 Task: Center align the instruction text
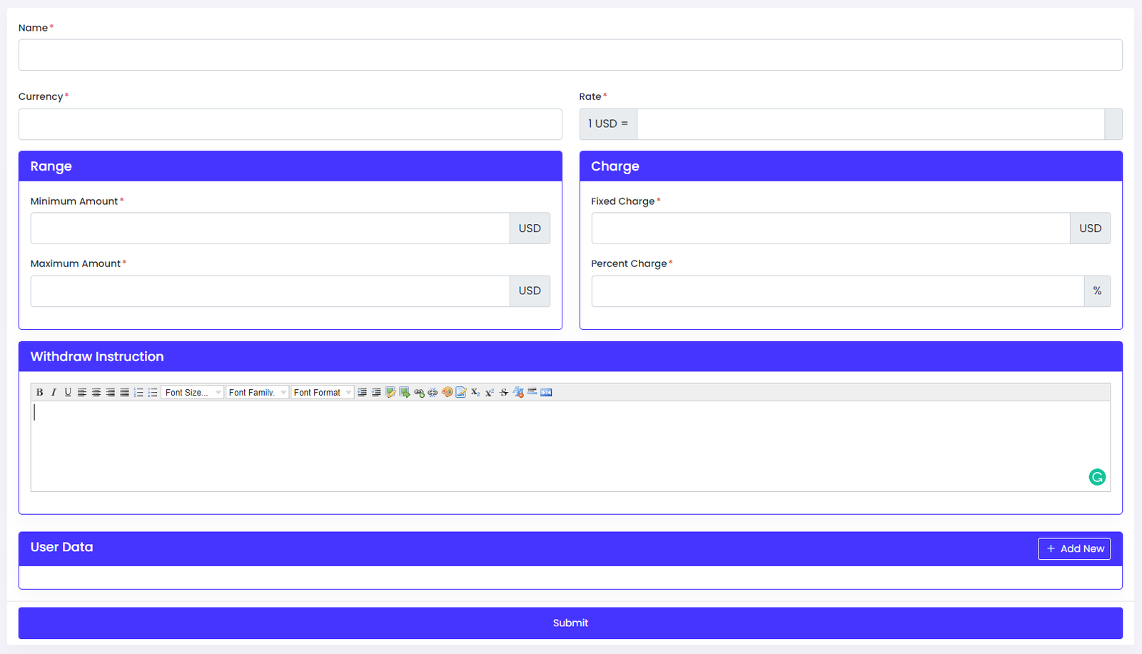(x=96, y=393)
